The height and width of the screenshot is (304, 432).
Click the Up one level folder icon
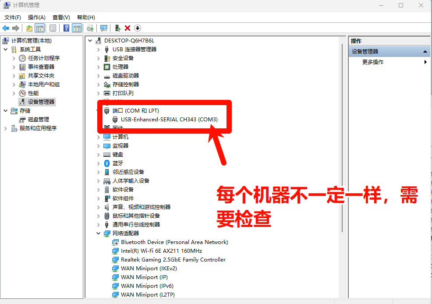29,28
